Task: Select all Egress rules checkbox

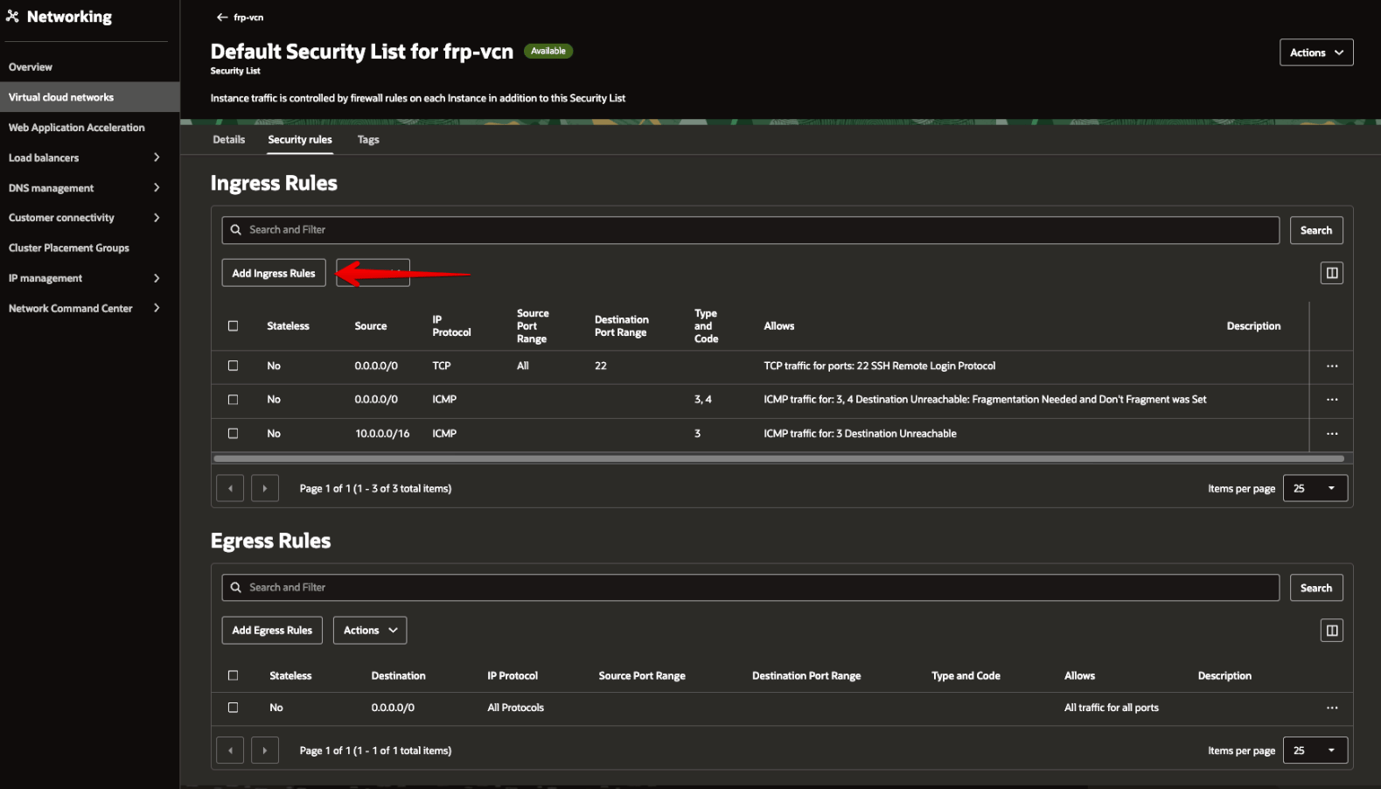Action: click(x=233, y=675)
